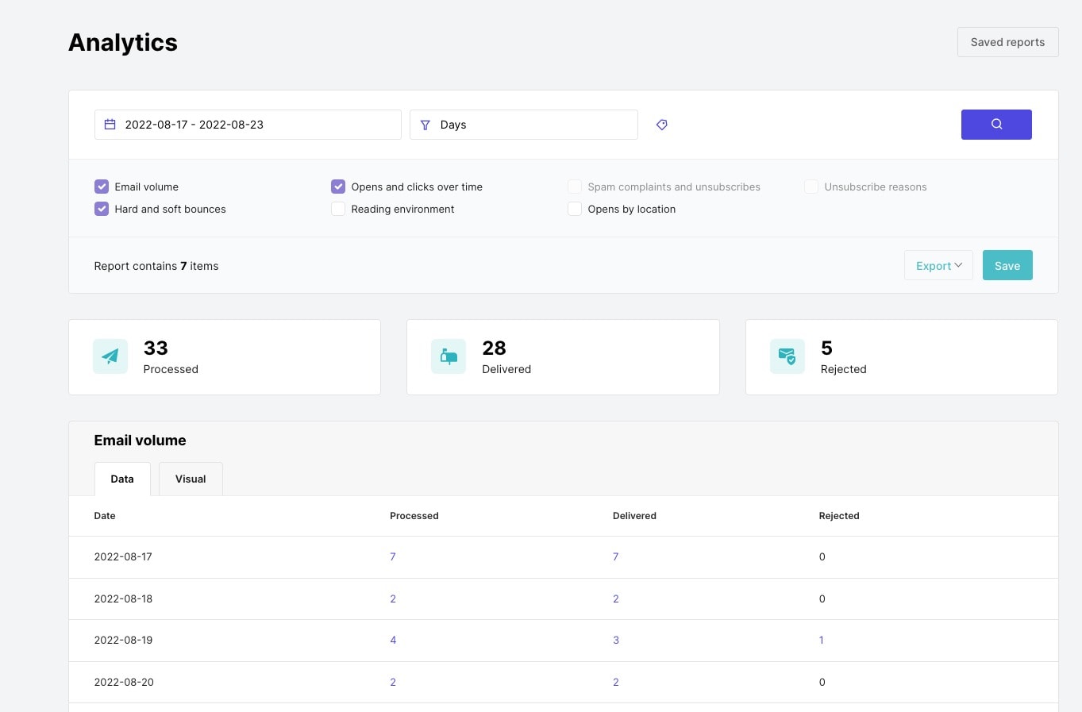The width and height of the screenshot is (1082, 712).
Task: Uncheck the Email volume checkbox
Action: click(102, 187)
